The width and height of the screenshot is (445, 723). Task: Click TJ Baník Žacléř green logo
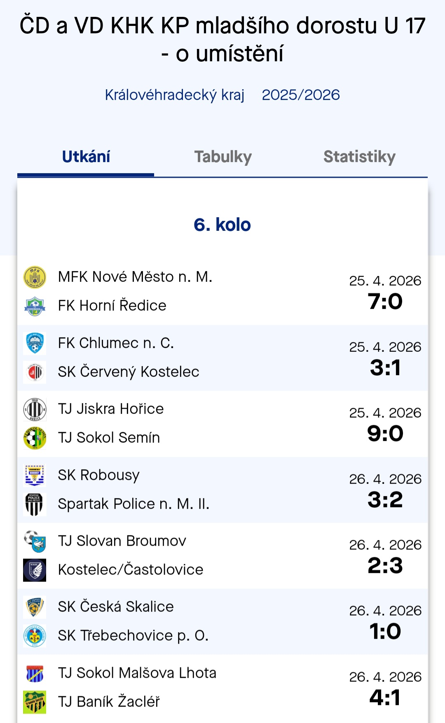point(35,702)
